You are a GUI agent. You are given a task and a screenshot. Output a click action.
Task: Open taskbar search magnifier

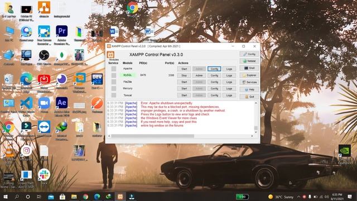coord(17,197)
